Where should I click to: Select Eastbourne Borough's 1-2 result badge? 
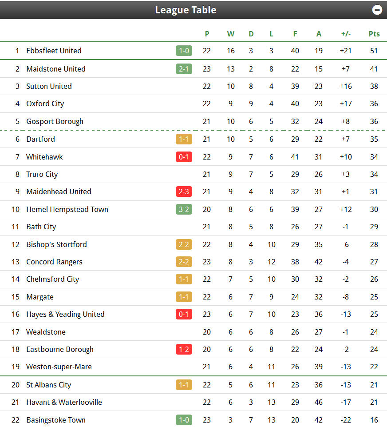(184, 349)
